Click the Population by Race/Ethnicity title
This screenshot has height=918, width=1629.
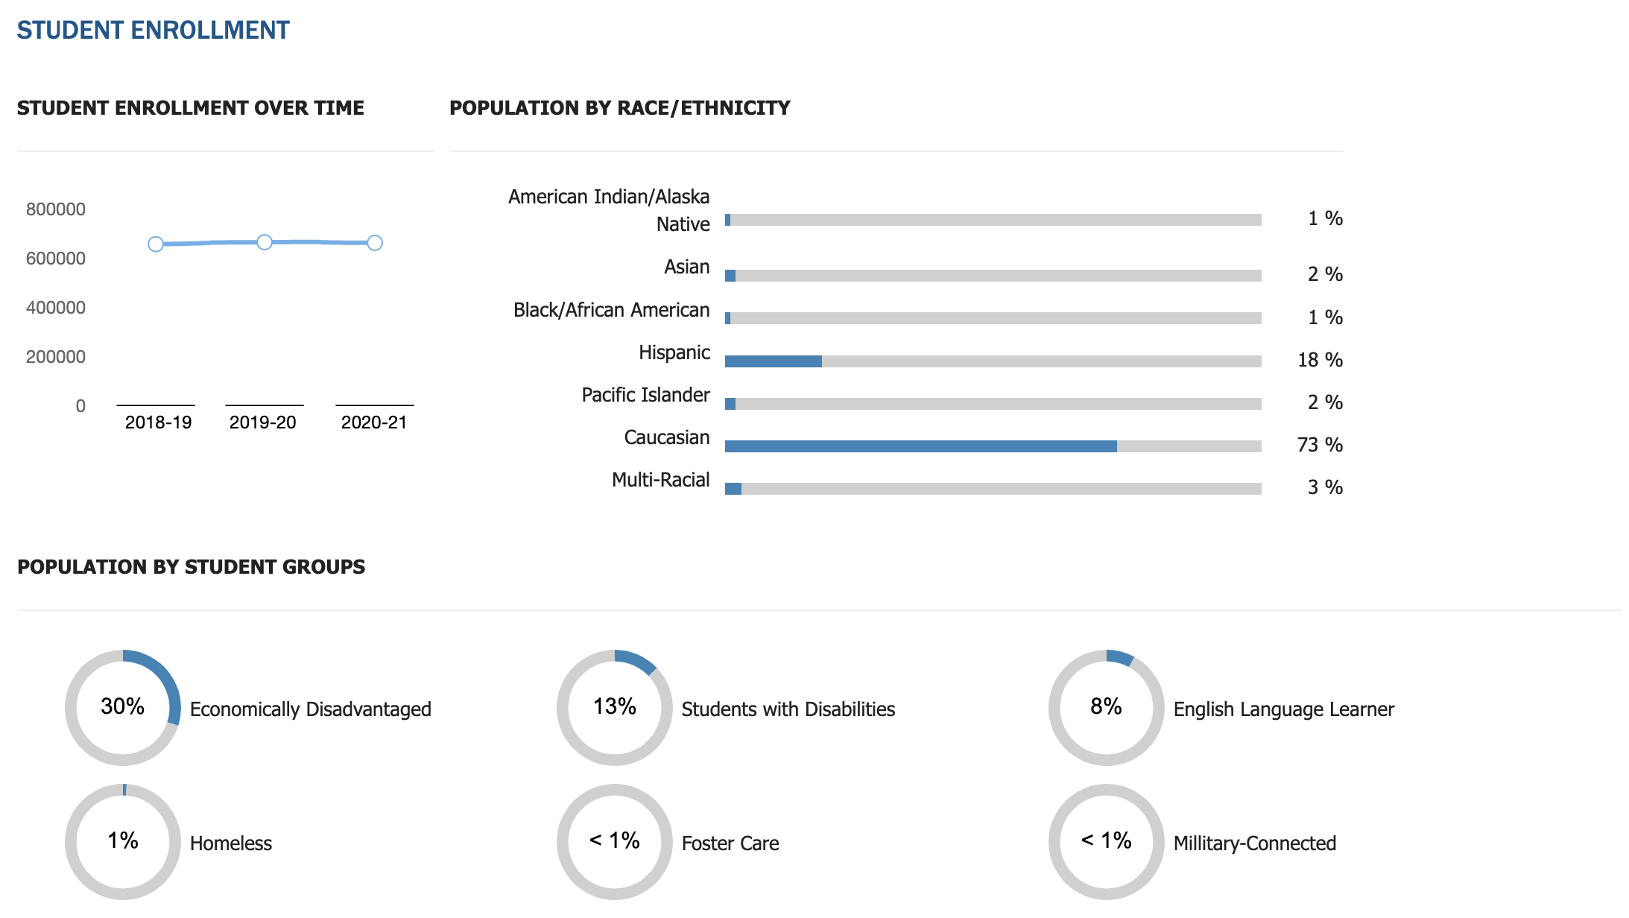620,108
